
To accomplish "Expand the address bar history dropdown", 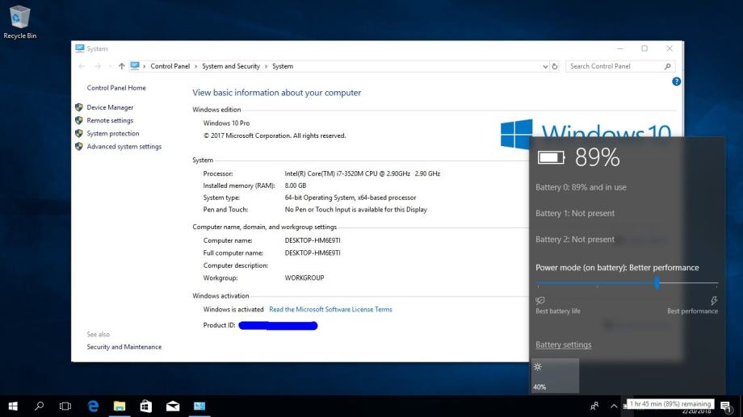I will [x=545, y=66].
